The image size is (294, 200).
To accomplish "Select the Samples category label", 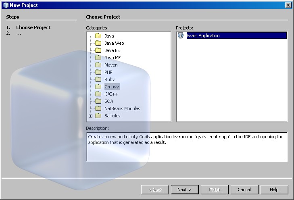I will pyautogui.click(x=112, y=116).
